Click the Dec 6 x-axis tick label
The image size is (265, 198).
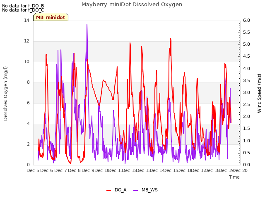[47, 170]
